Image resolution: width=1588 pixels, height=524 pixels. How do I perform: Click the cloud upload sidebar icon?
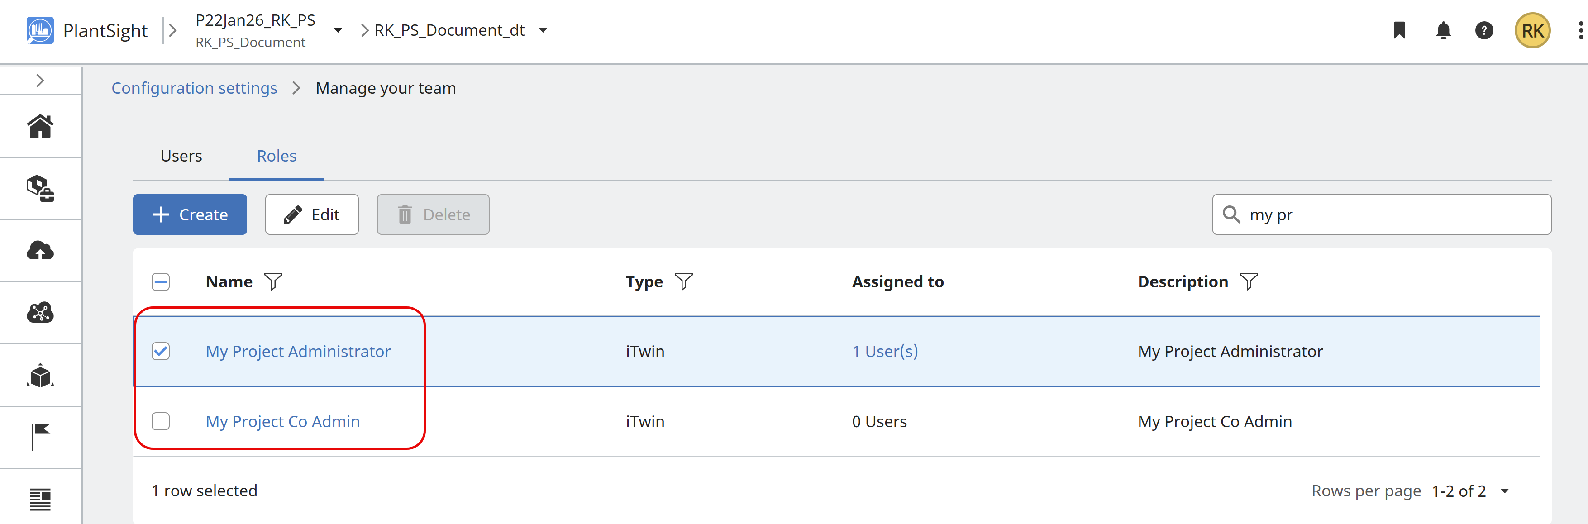pos(40,250)
